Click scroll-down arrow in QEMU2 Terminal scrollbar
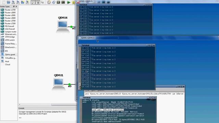Image resolution: width=219 pixels, height=123 pixels. click(80, 88)
